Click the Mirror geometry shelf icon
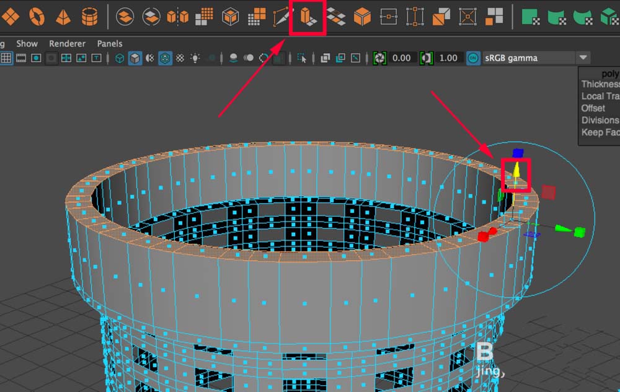Screen dimensions: 620x392 [177, 17]
